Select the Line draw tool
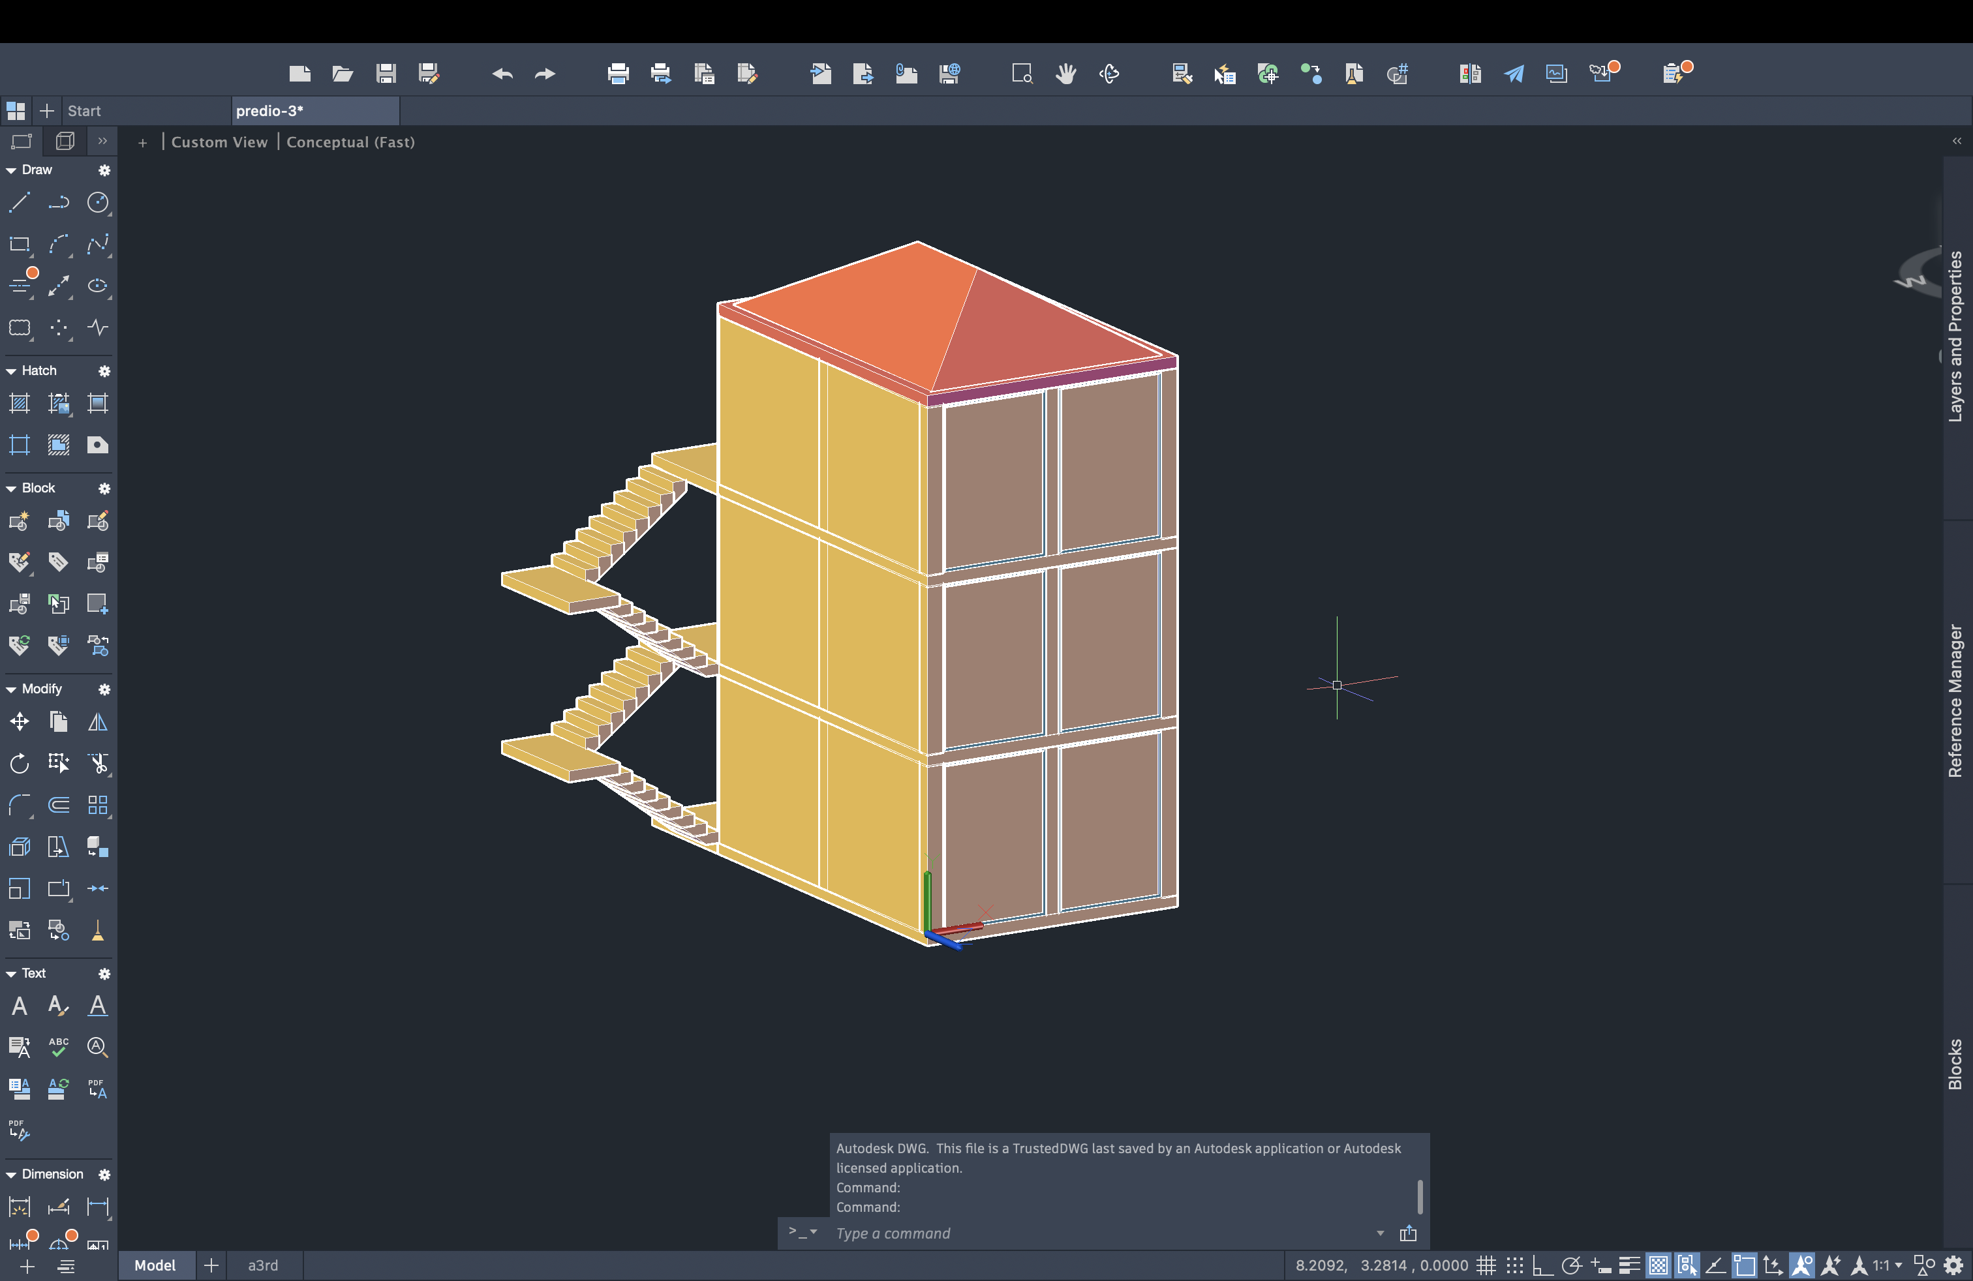The image size is (1973, 1281). [x=19, y=202]
